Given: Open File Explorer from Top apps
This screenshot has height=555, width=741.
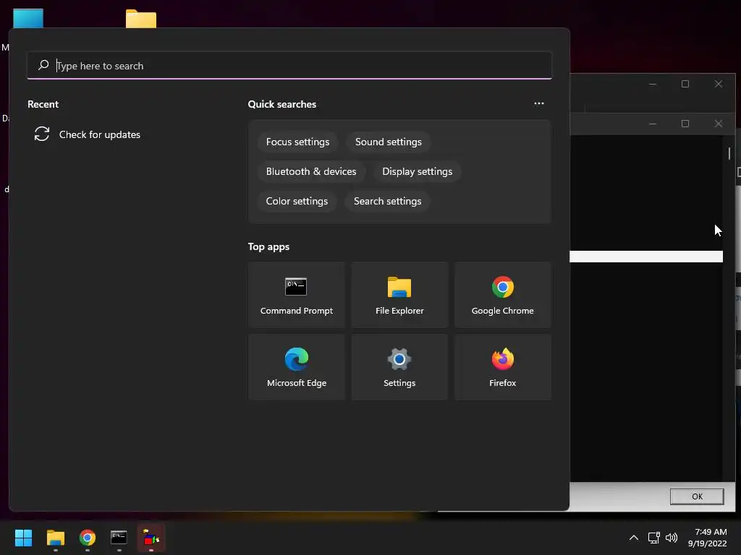Looking at the screenshot, I should pos(399,295).
